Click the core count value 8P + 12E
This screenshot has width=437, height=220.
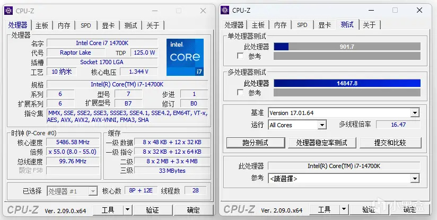141,190
